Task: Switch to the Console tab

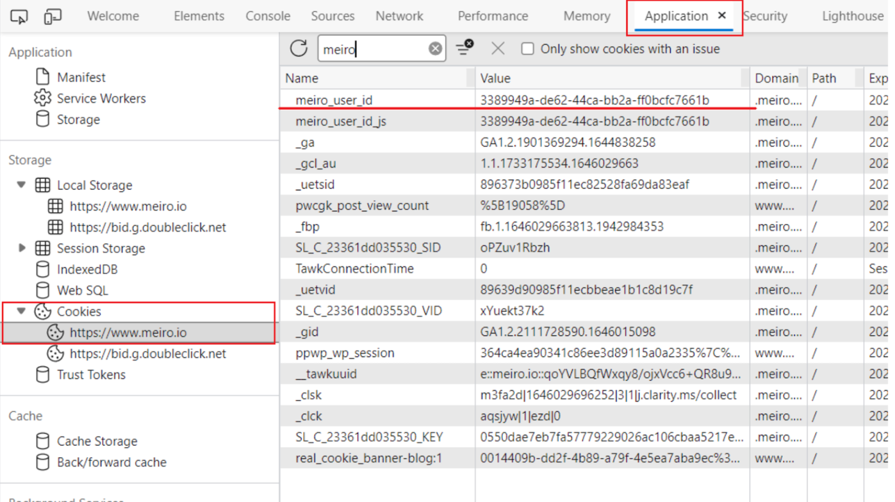Action: coord(268,16)
